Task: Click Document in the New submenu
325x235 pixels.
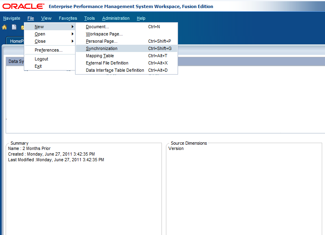Action: click(x=97, y=27)
